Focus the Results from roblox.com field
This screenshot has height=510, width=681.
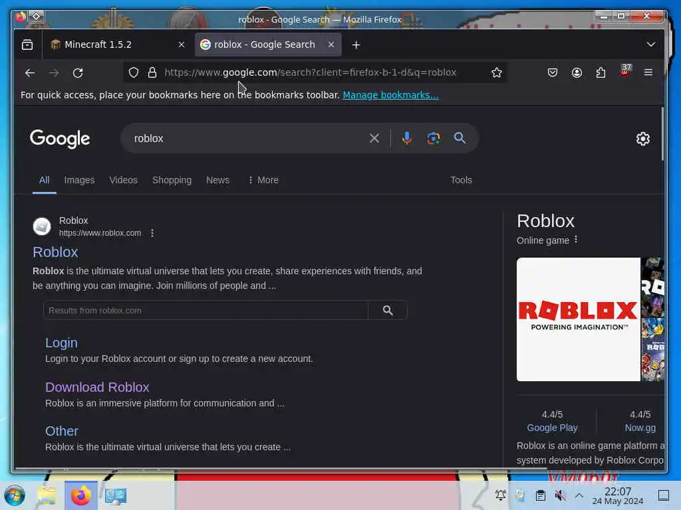coord(205,311)
